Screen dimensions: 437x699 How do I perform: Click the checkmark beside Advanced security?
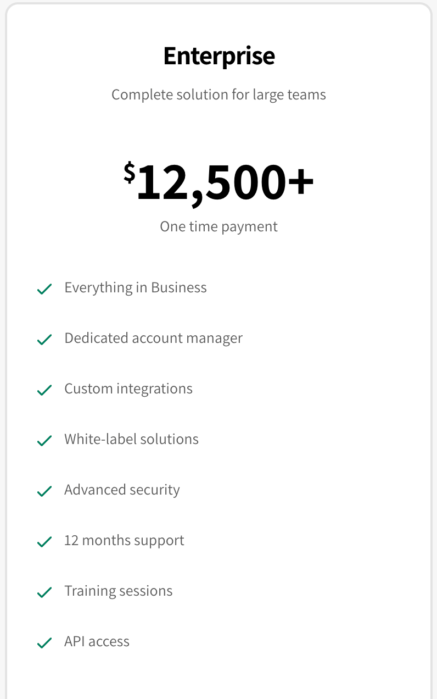pyautogui.click(x=44, y=491)
